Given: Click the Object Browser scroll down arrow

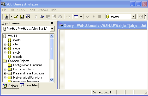Looking at the screenshot, I should [51, 80].
